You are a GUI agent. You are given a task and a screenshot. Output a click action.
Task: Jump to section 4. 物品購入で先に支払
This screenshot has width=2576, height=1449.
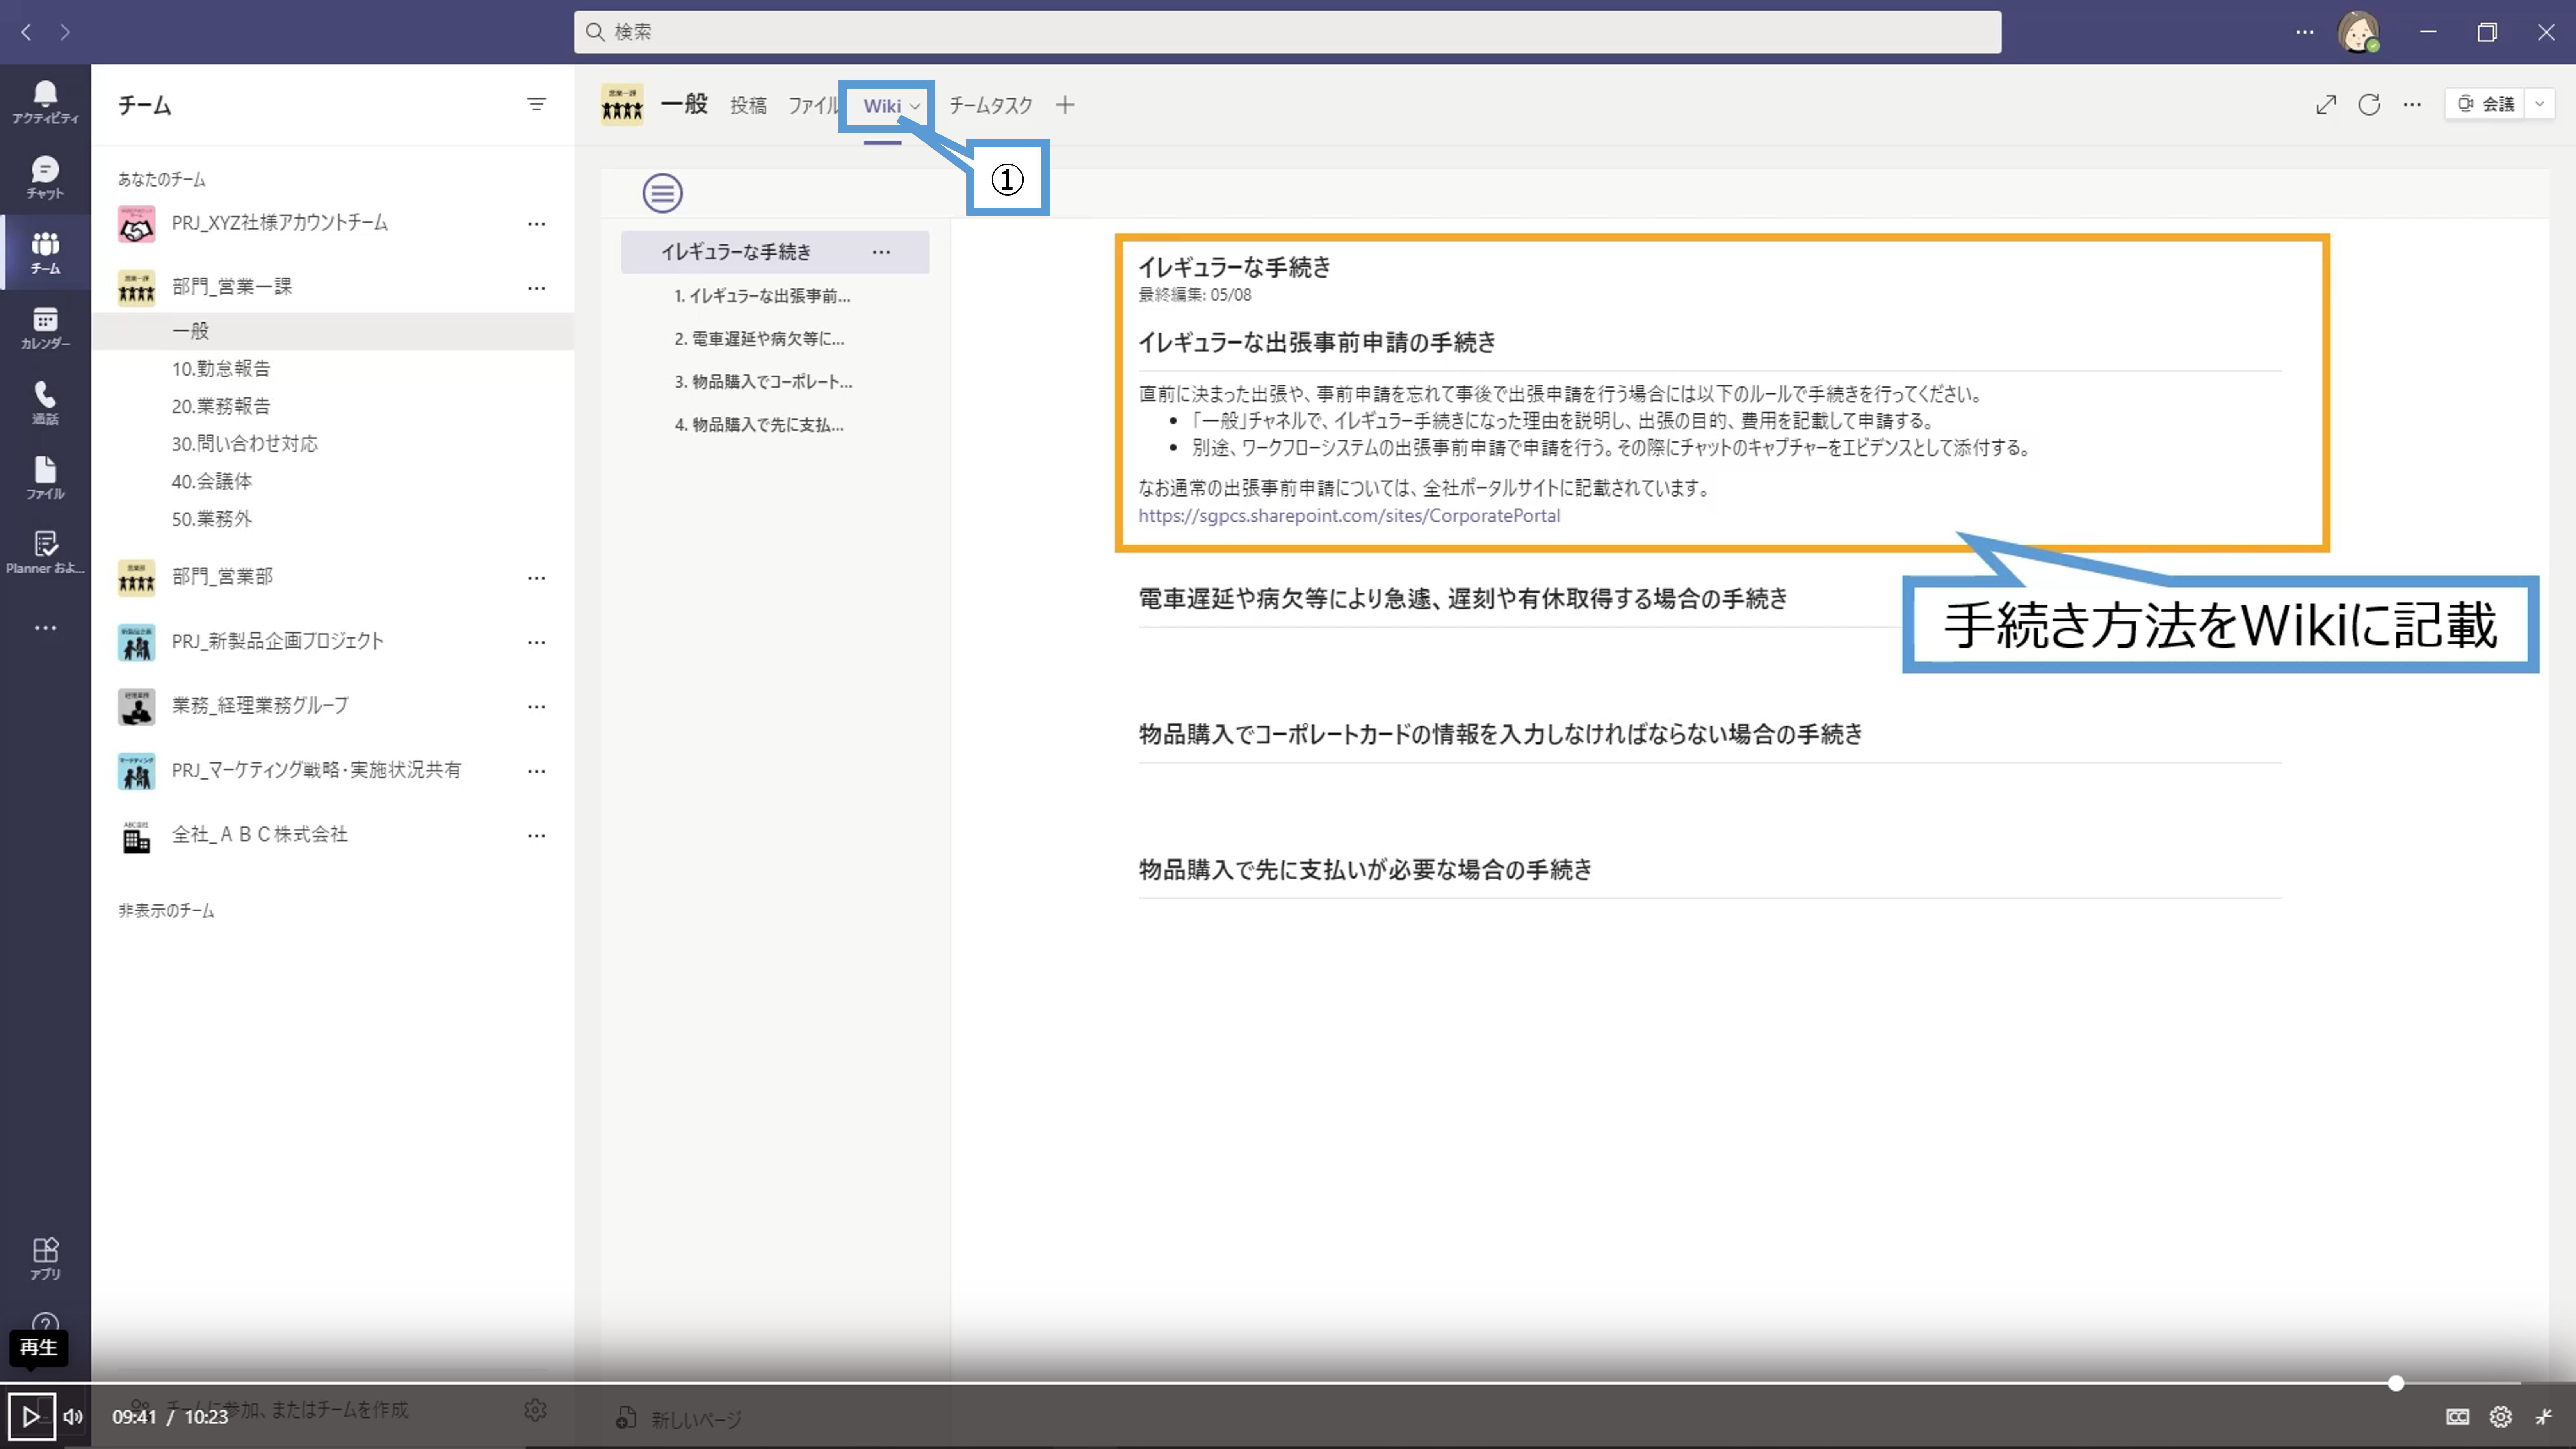pyautogui.click(x=759, y=425)
